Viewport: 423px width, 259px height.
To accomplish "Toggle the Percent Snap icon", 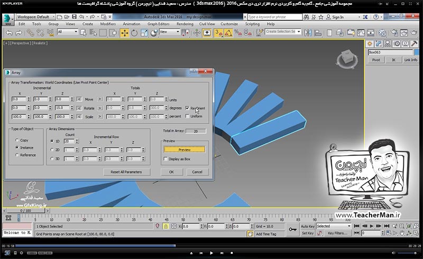I will click(x=238, y=33).
